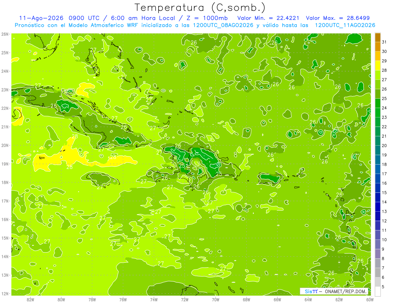The image size is (393, 304).
Task: Click the color bar label "29"
Action: [x=384, y=61]
